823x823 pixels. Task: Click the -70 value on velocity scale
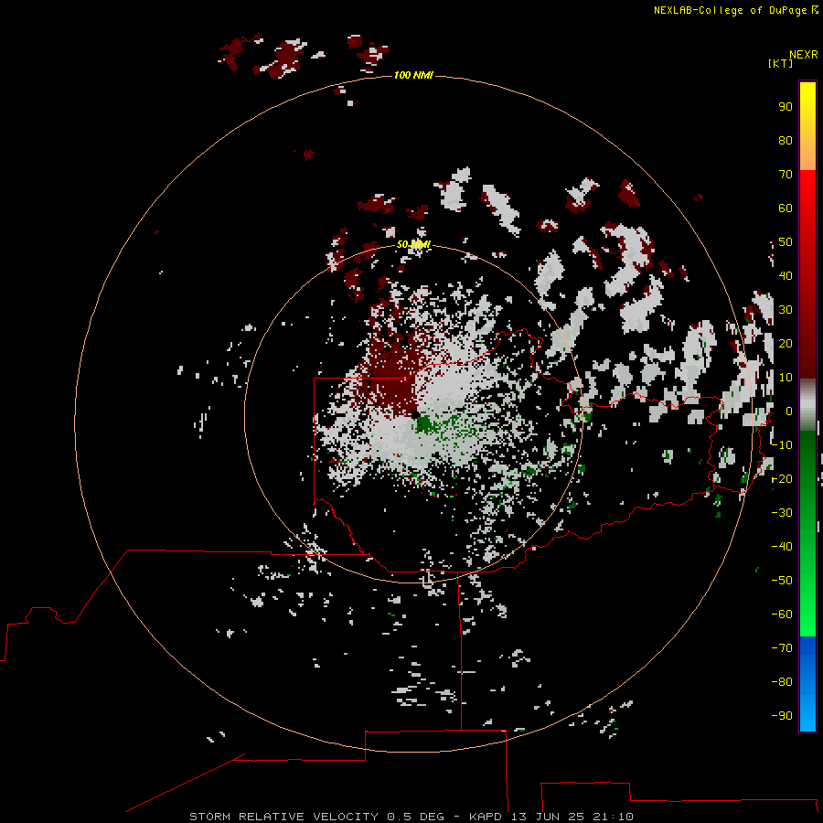(782, 648)
